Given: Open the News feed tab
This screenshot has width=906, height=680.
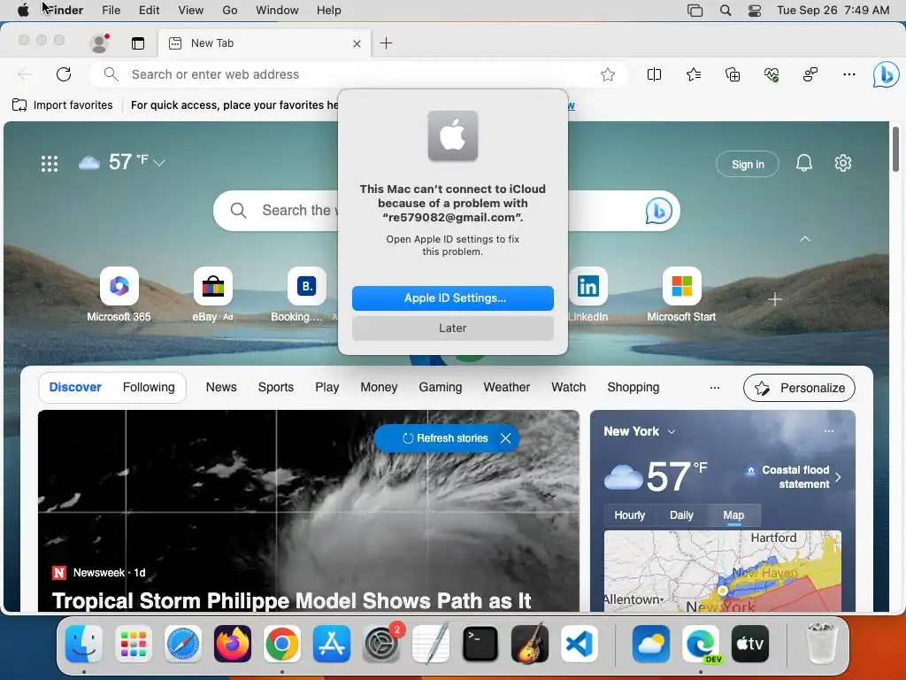Looking at the screenshot, I should (221, 388).
